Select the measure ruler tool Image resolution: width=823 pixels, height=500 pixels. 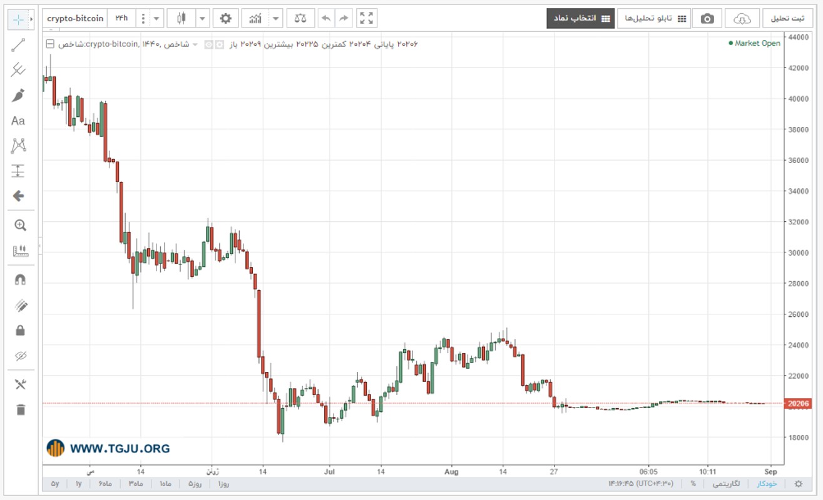[x=20, y=251]
